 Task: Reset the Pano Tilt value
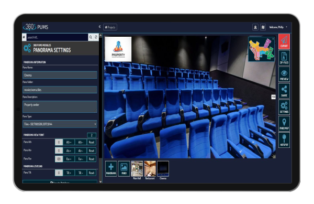[x=92, y=173]
